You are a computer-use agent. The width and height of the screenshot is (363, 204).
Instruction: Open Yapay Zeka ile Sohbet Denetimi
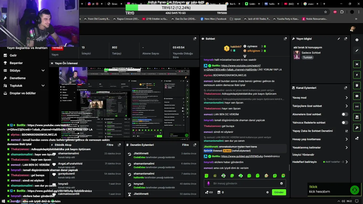point(320,131)
